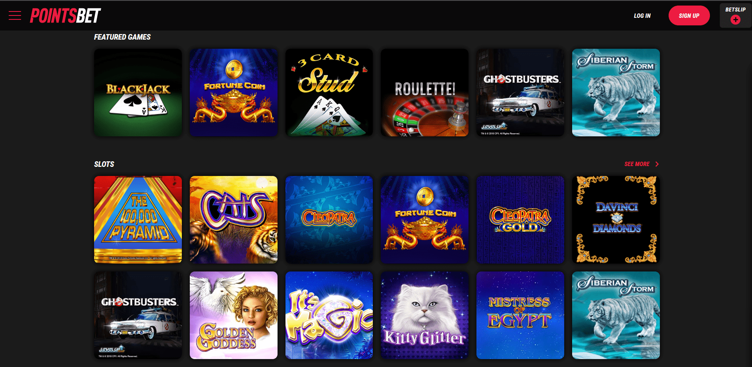Launch the 3 Card Stud game
752x367 pixels.
pos(329,92)
